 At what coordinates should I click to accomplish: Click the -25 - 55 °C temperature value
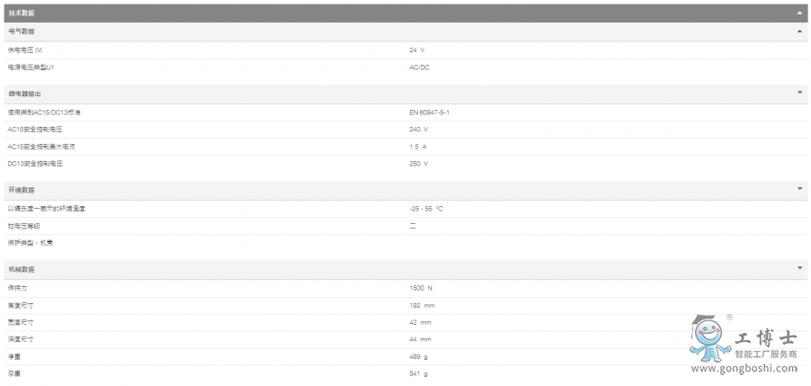coord(426,209)
